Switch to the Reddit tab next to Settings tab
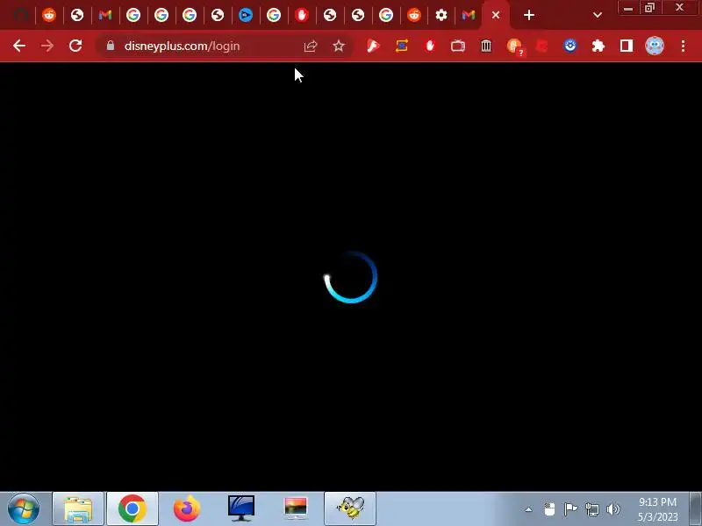 [413, 15]
